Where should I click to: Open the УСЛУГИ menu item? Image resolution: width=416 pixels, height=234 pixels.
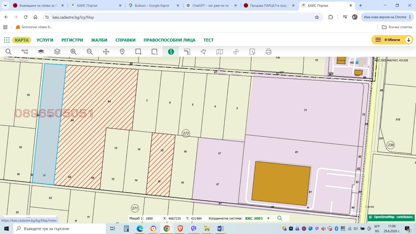tap(45, 40)
